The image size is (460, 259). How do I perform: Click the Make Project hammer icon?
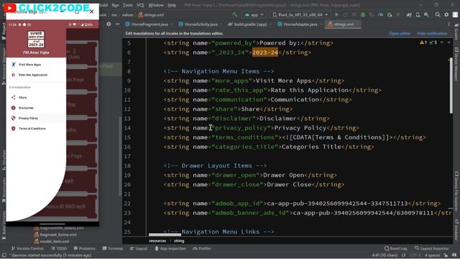click(235, 14)
